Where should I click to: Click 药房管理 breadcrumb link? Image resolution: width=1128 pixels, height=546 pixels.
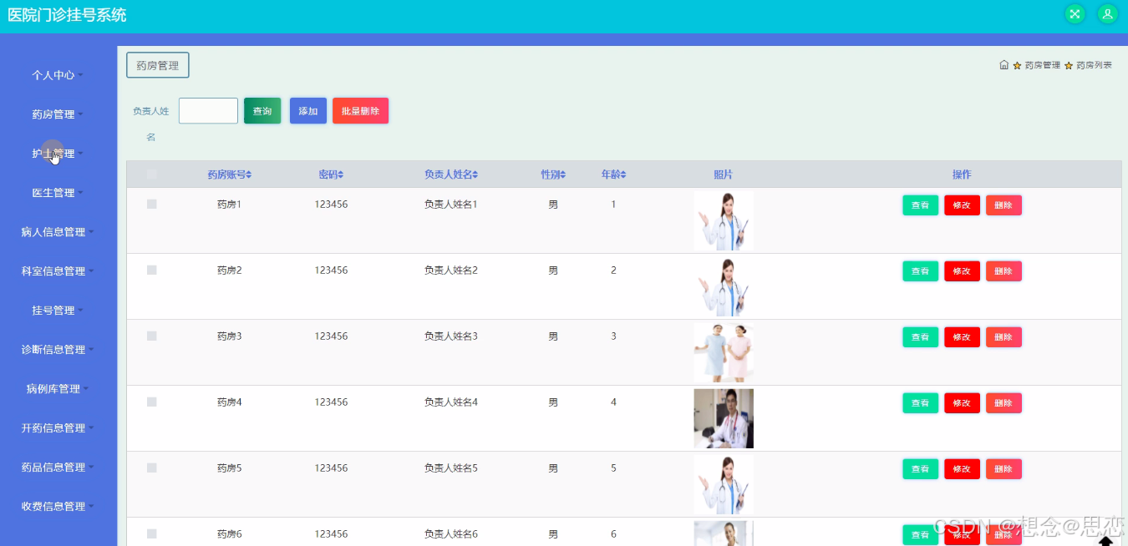pyautogui.click(x=1042, y=65)
